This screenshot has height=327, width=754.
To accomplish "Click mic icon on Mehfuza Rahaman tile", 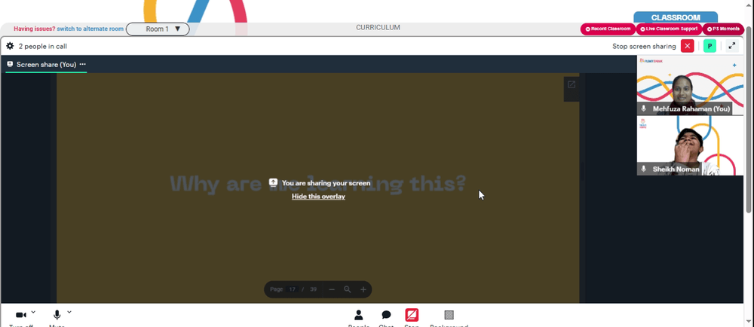I will pos(644,109).
